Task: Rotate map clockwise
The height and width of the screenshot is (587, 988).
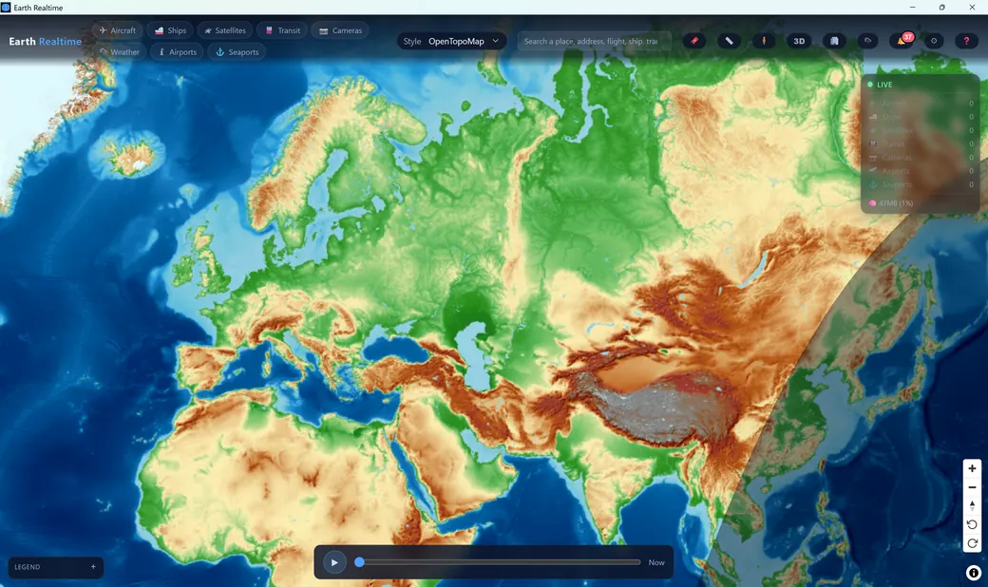Action: coord(972,543)
